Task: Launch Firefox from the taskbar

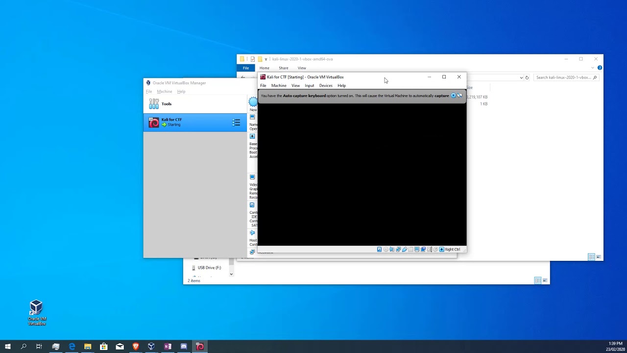Action: (x=135, y=347)
